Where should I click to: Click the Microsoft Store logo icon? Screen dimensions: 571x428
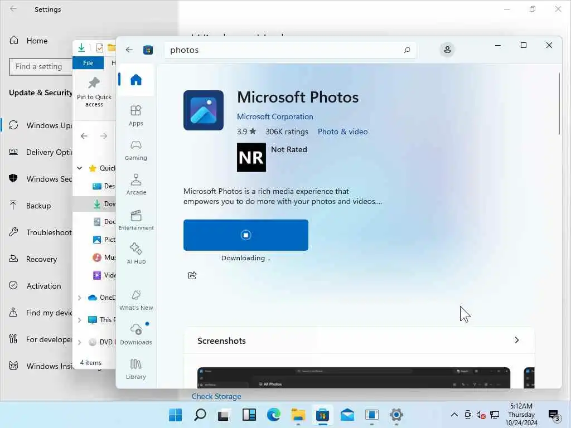pyautogui.click(x=148, y=50)
